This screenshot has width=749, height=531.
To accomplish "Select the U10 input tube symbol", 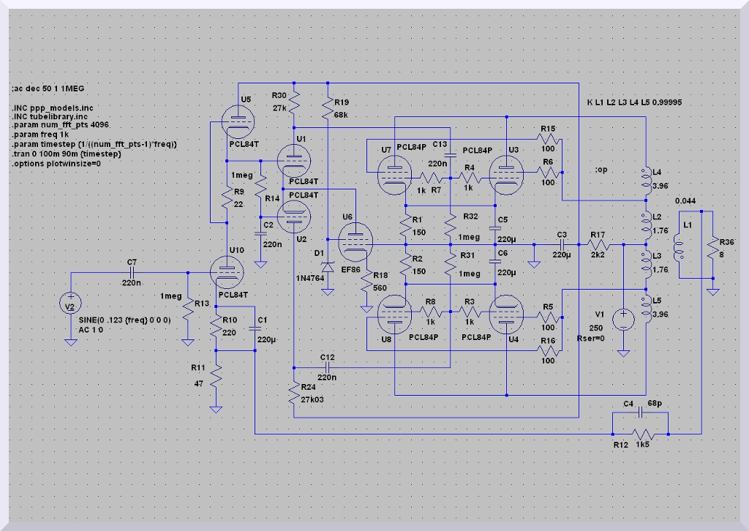I will point(226,271).
